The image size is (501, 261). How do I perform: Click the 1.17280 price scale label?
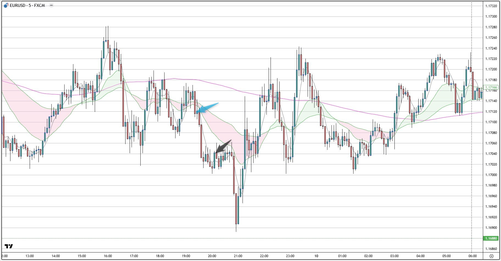pos(491,27)
